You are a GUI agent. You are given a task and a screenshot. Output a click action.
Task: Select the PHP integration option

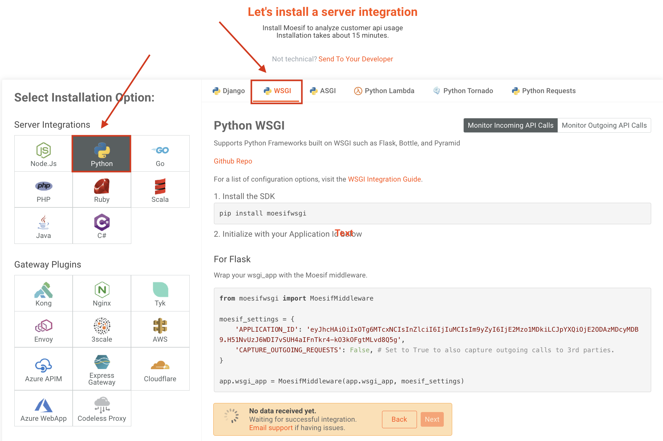[x=43, y=190]
